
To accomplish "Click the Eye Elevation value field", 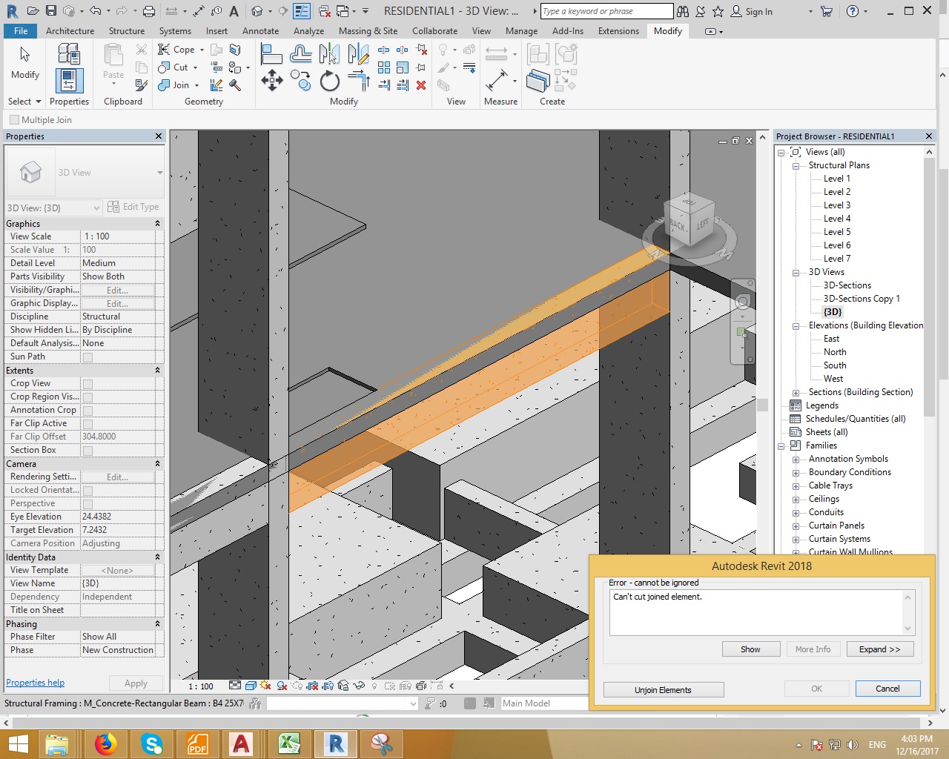I will (x=119, y=517).
